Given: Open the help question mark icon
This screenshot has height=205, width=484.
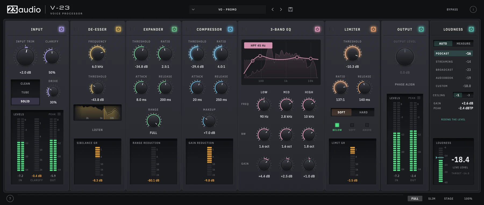Looking at the screenshot, I should [x=10, y=199].
